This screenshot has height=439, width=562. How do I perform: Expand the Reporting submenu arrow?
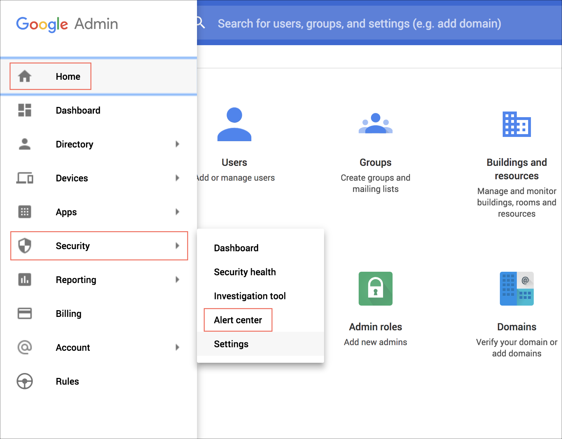click(177, 279)
